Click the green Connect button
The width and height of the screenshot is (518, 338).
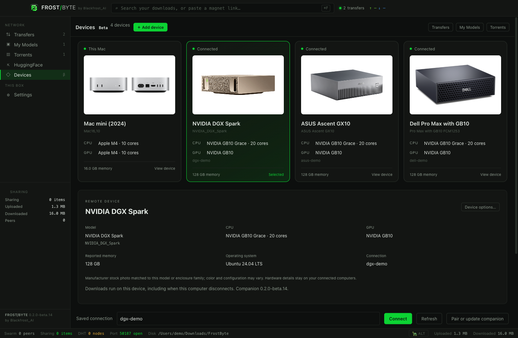coord(398,319)
